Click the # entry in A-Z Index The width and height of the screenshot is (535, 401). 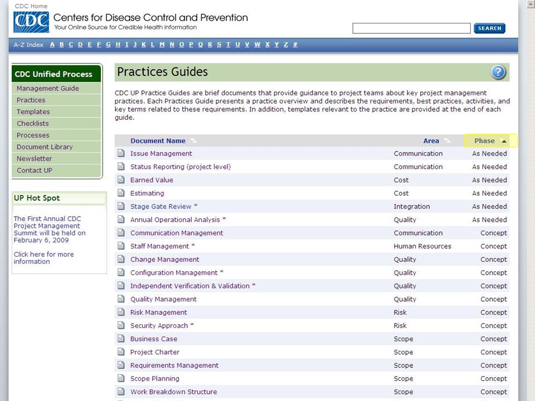[295, 45]
